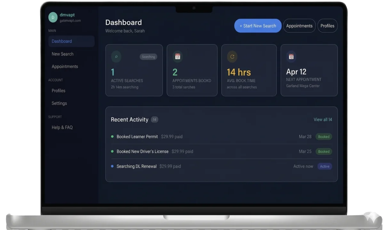The width and height of the screenshot is (384, 230).
Task: Click the Booked badge on Mar 25 row
Action: coord(324,151)
